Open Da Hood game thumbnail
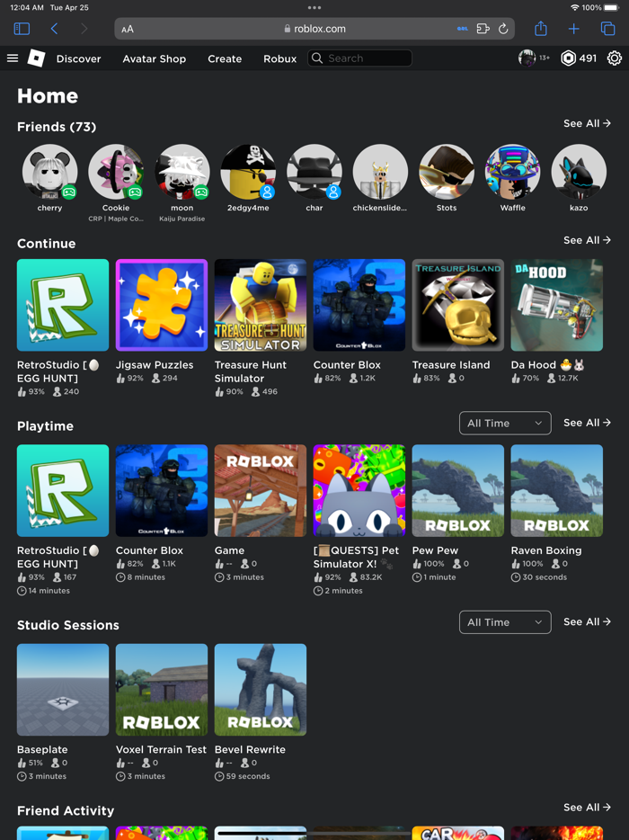Screen dimensions: 629x840 click(557, 305)
